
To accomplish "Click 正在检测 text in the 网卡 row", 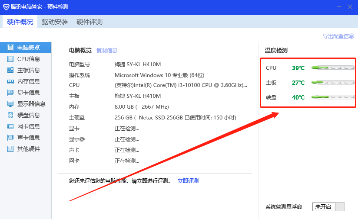I will click(127, 161).
